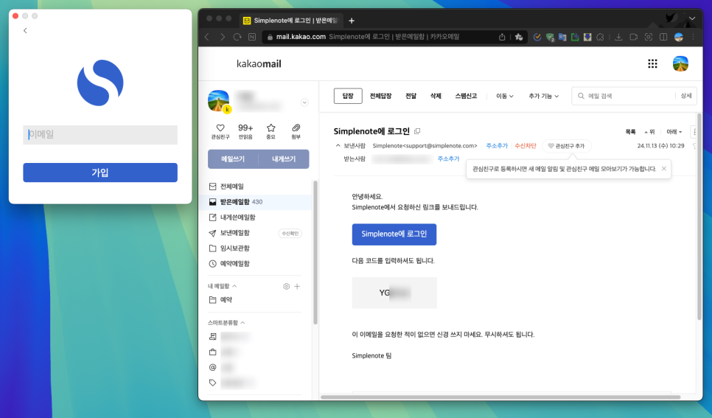Click 수신차단 to block the sender
Viewport: 712px width, 418px height.
526,146
